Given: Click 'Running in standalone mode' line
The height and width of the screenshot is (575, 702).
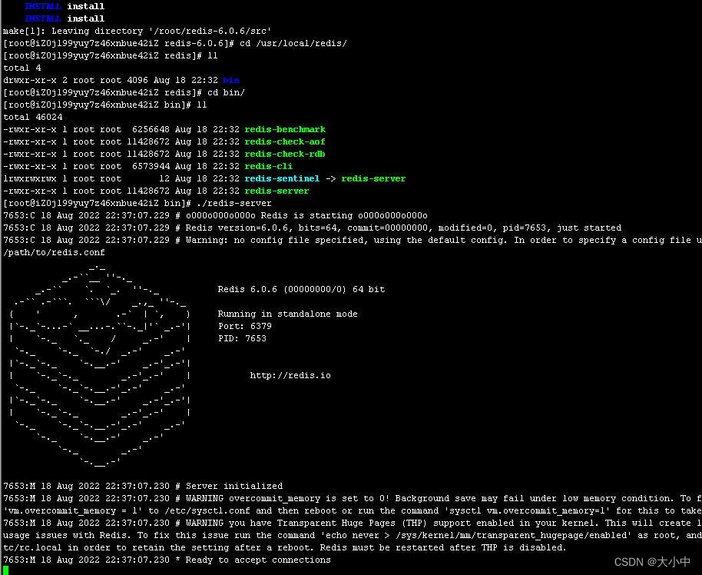Looking at the screenshot, I should pos(287,314).
